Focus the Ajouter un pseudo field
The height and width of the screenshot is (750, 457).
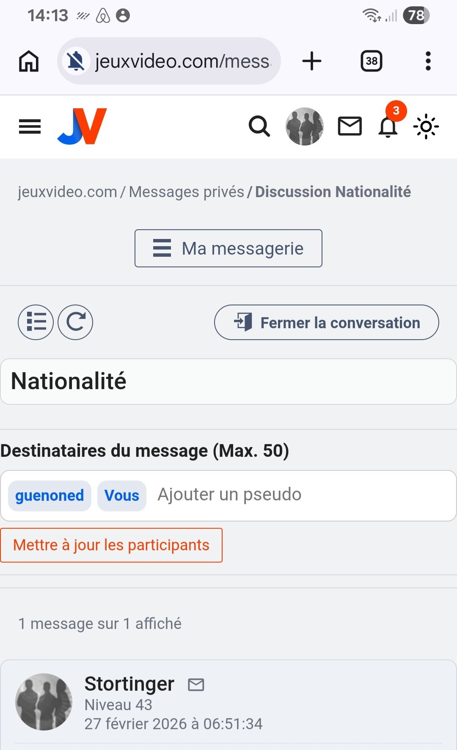(x=296, y=495)
